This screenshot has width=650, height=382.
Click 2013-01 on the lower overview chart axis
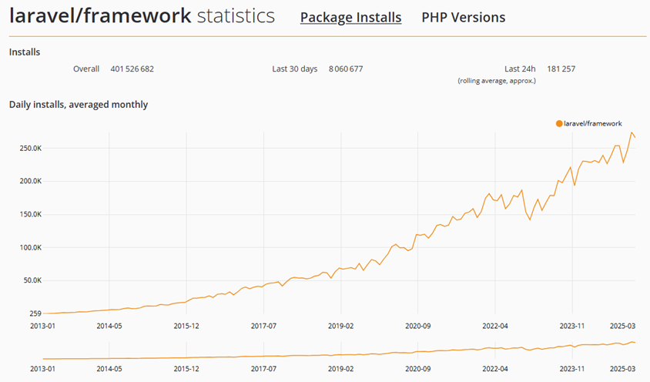click(x=44, y=369)
